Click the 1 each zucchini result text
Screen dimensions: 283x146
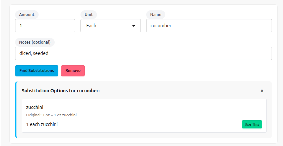(x=42, y=124)
